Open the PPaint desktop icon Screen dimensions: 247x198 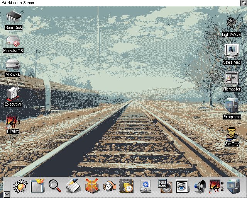[x=13, y=121]
